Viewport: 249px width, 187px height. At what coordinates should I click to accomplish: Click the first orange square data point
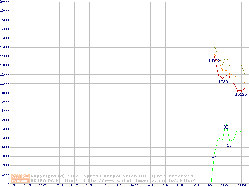click(x=214, y=55)
